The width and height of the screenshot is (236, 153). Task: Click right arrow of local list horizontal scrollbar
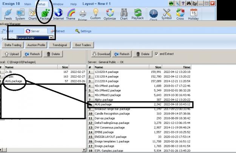84,150
